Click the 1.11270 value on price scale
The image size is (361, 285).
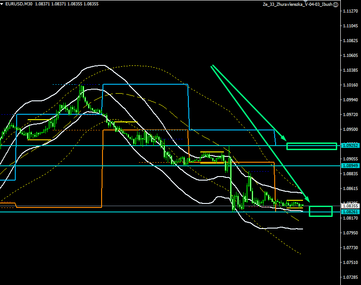[350, 11]
